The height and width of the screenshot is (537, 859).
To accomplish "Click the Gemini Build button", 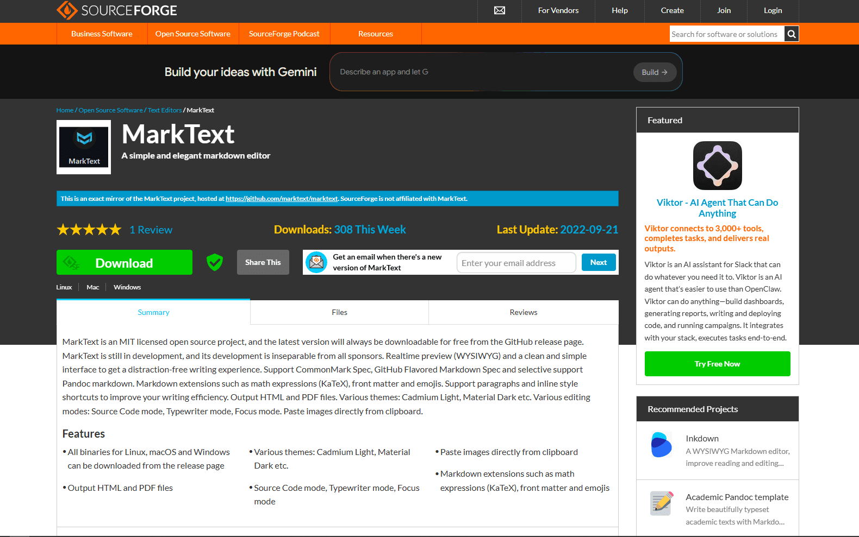I will 655,72.
